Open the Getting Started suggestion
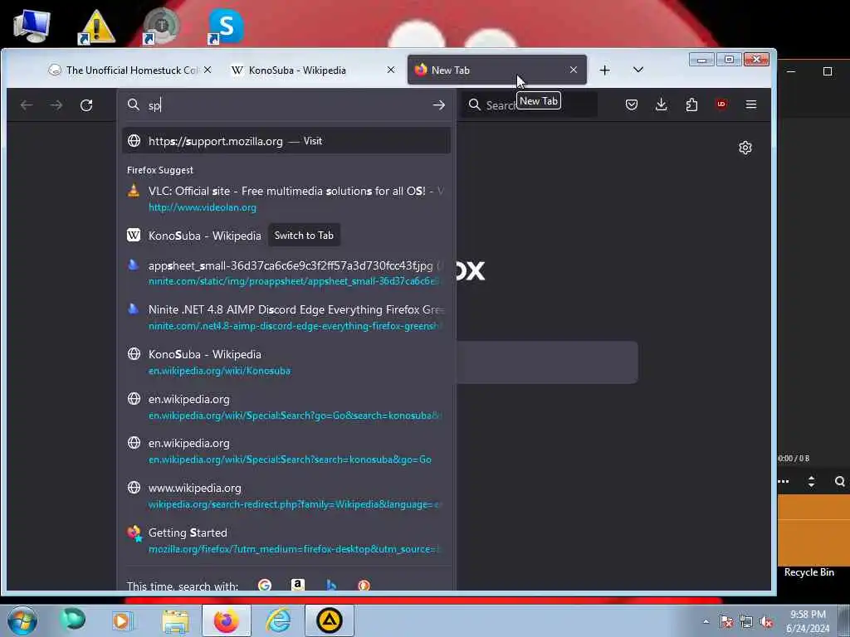This screenshot has height=637, width=850. click(x=286, y=540)
